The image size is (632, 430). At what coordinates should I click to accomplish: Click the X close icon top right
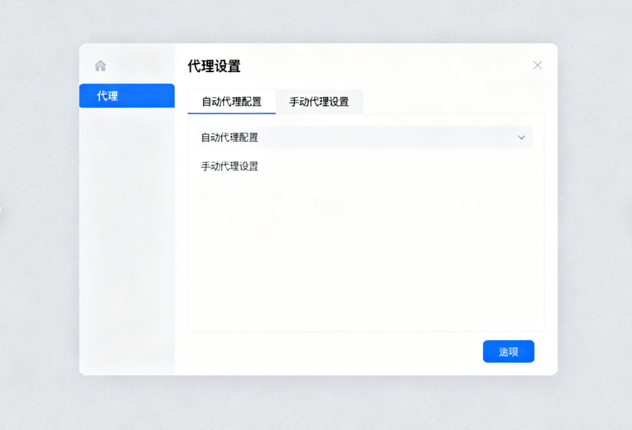tap(537, 65)
